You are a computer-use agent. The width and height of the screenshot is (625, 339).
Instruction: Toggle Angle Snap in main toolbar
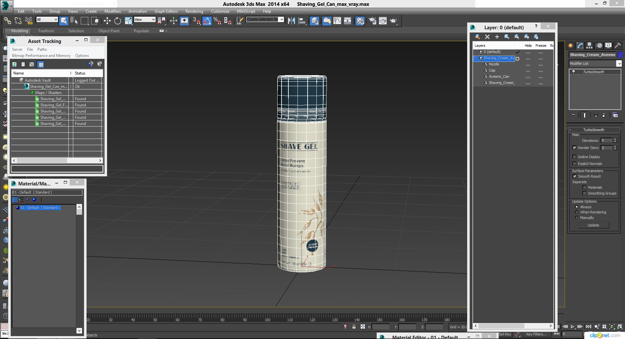point(207,21)
